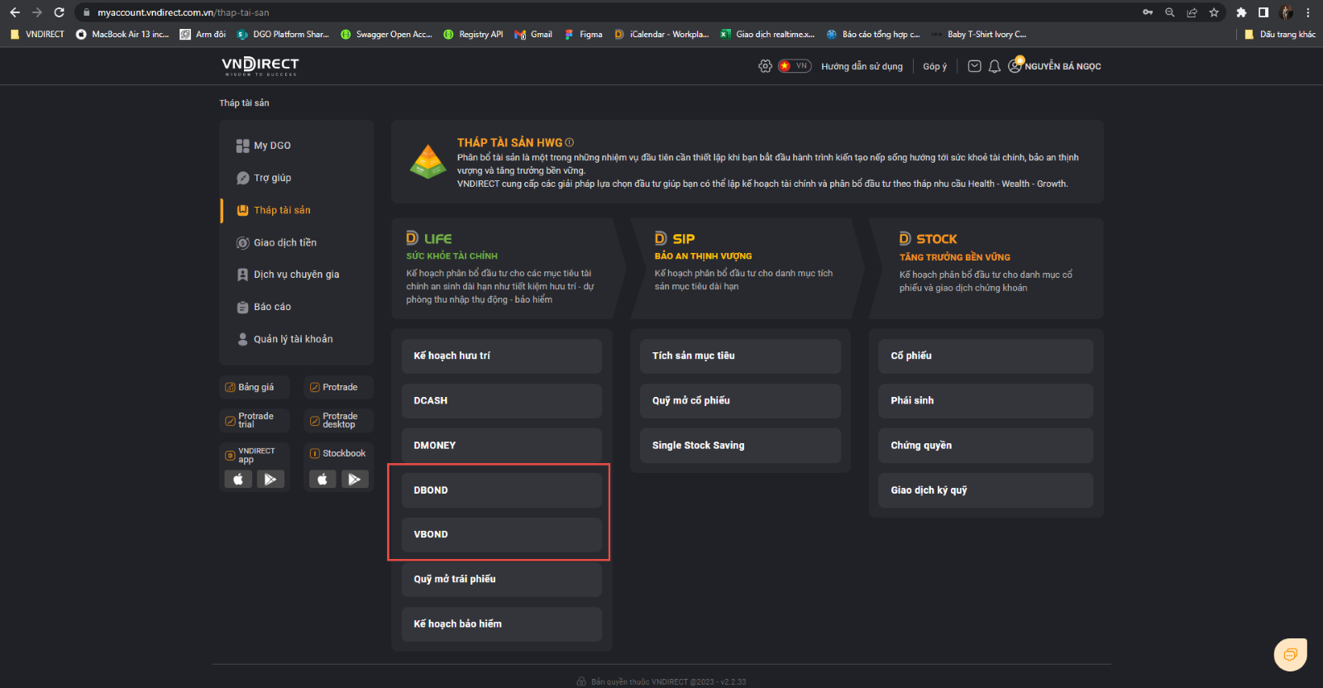
Task: Open the Phái sinh product
Action: pyautogui.click(x=986, y=400)
